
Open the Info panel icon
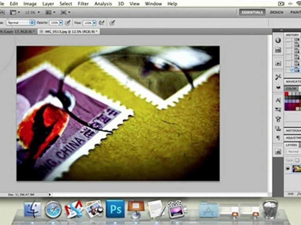pos(278,40)
